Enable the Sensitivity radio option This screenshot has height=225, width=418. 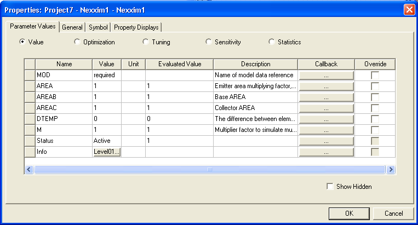click(208, 42)
